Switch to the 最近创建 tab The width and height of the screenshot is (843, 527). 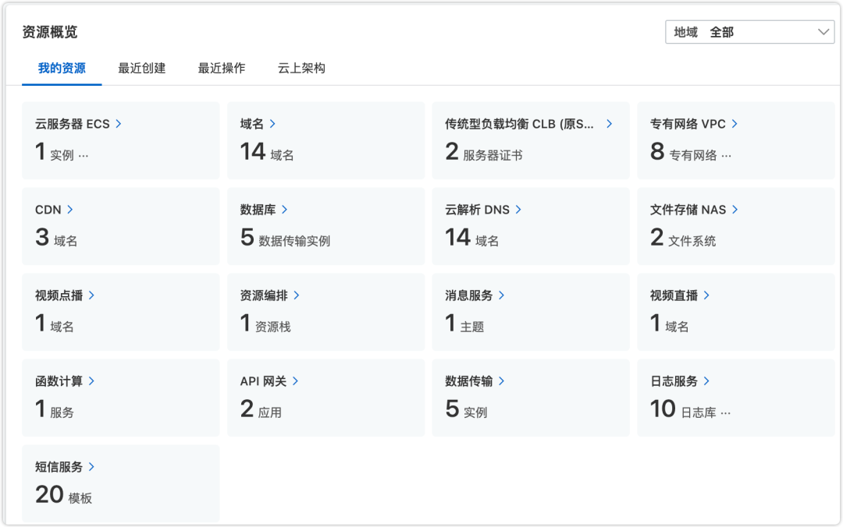click(x=142, y=69)
